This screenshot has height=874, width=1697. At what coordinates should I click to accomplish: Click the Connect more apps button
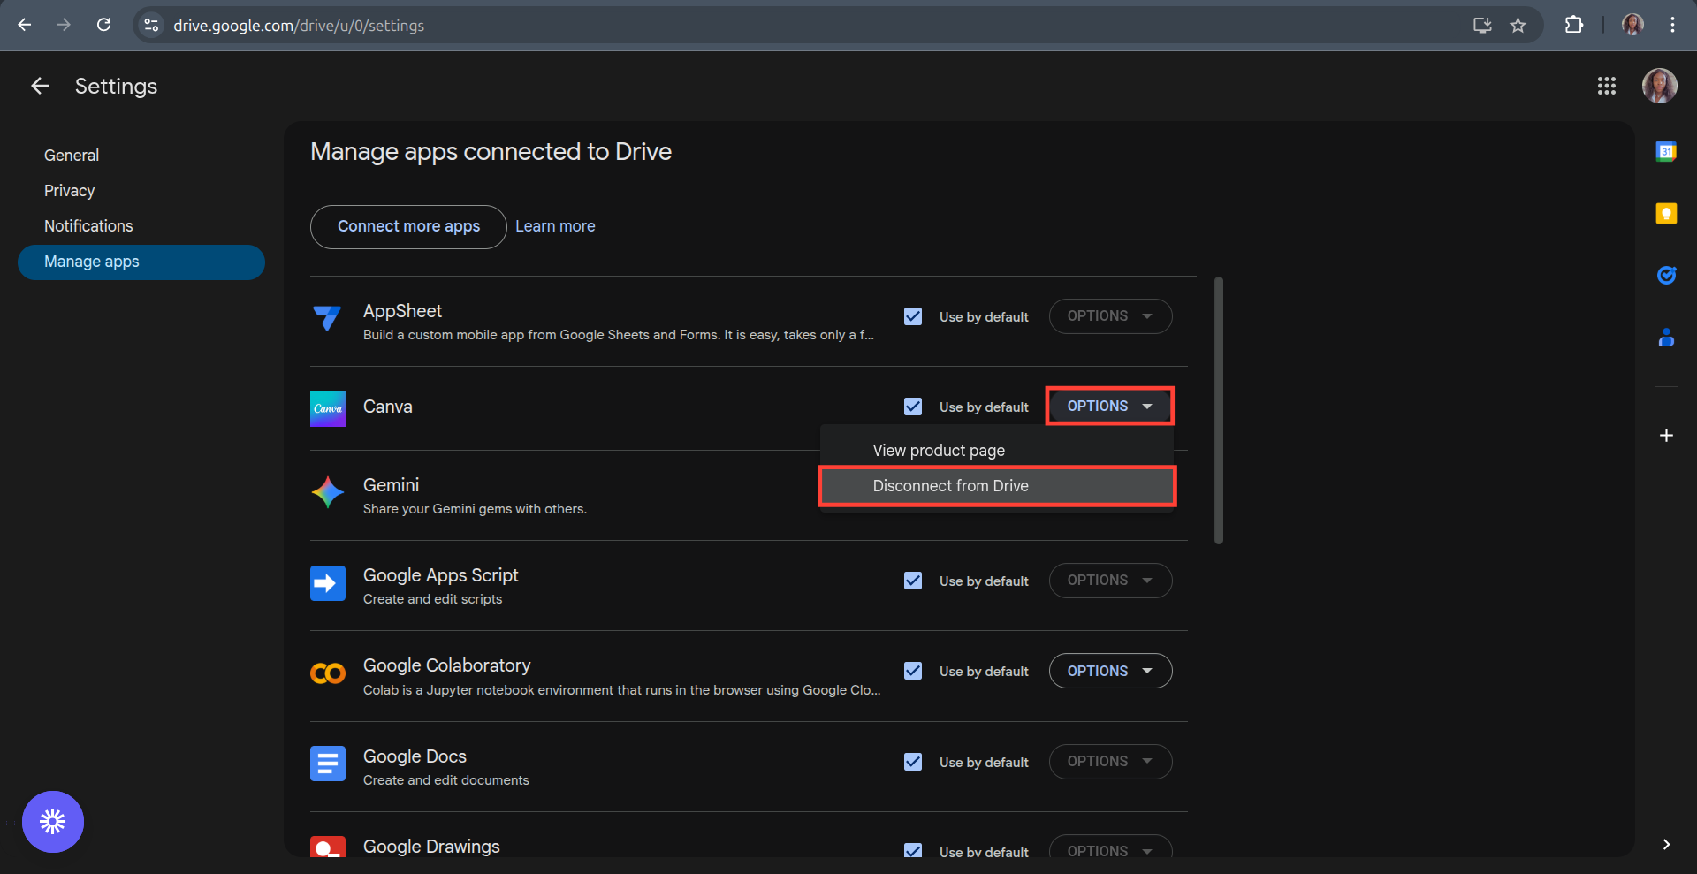click(408, 226)
